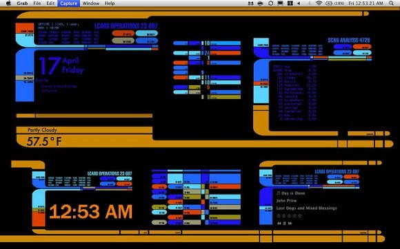Open the Help menu
400x249 pixels.
[x=110, y=3]
